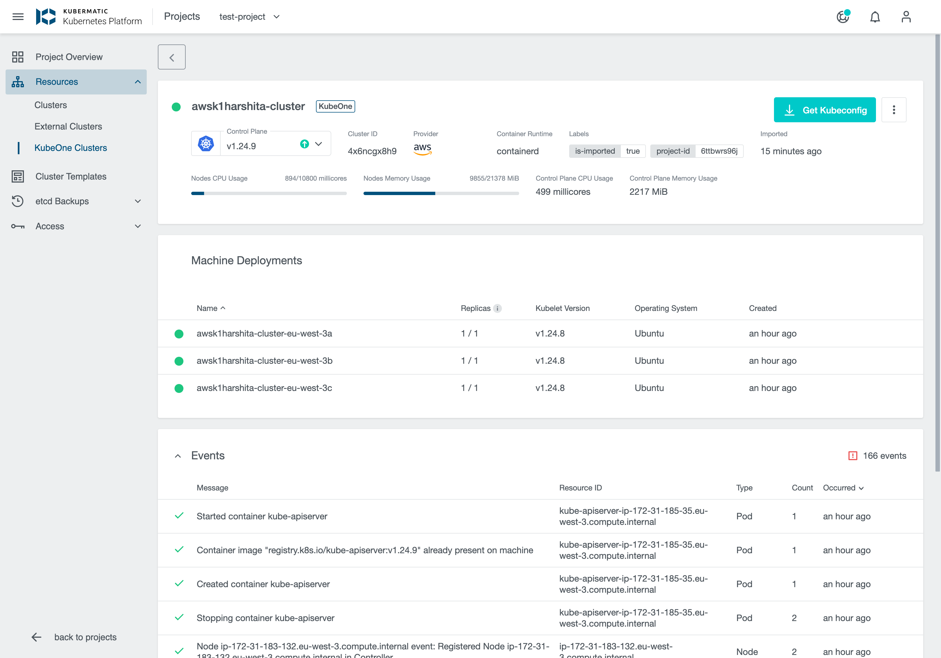Open the cluster three-dot options menu
This screenshot has width=941, height=658.
click(x=893, y=110)
